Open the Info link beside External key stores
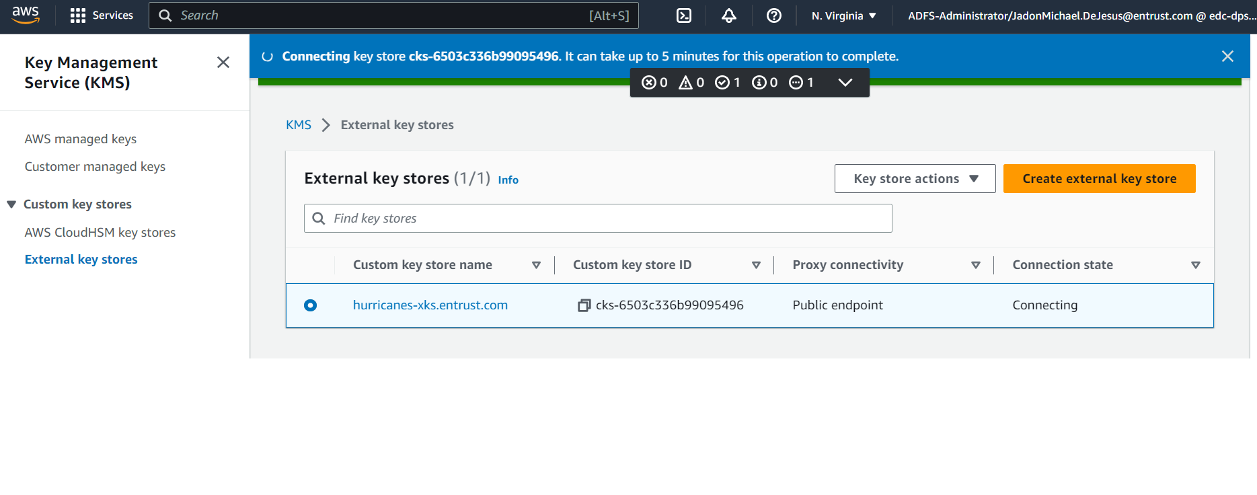The image size is (1257, 495). point(508,180)
